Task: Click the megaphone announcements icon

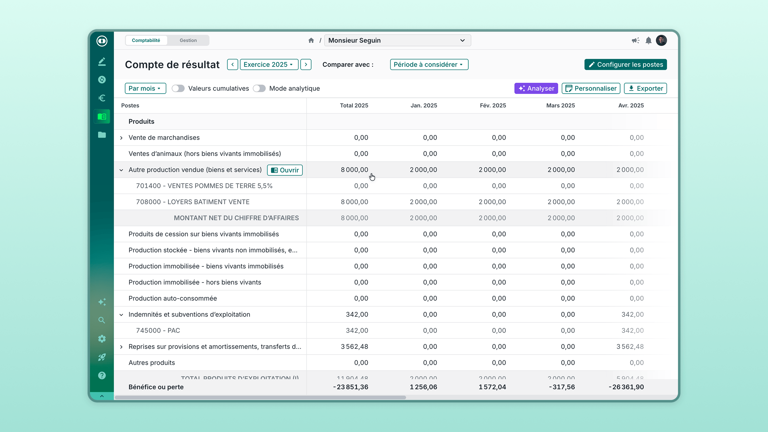Action: point(635,40)
